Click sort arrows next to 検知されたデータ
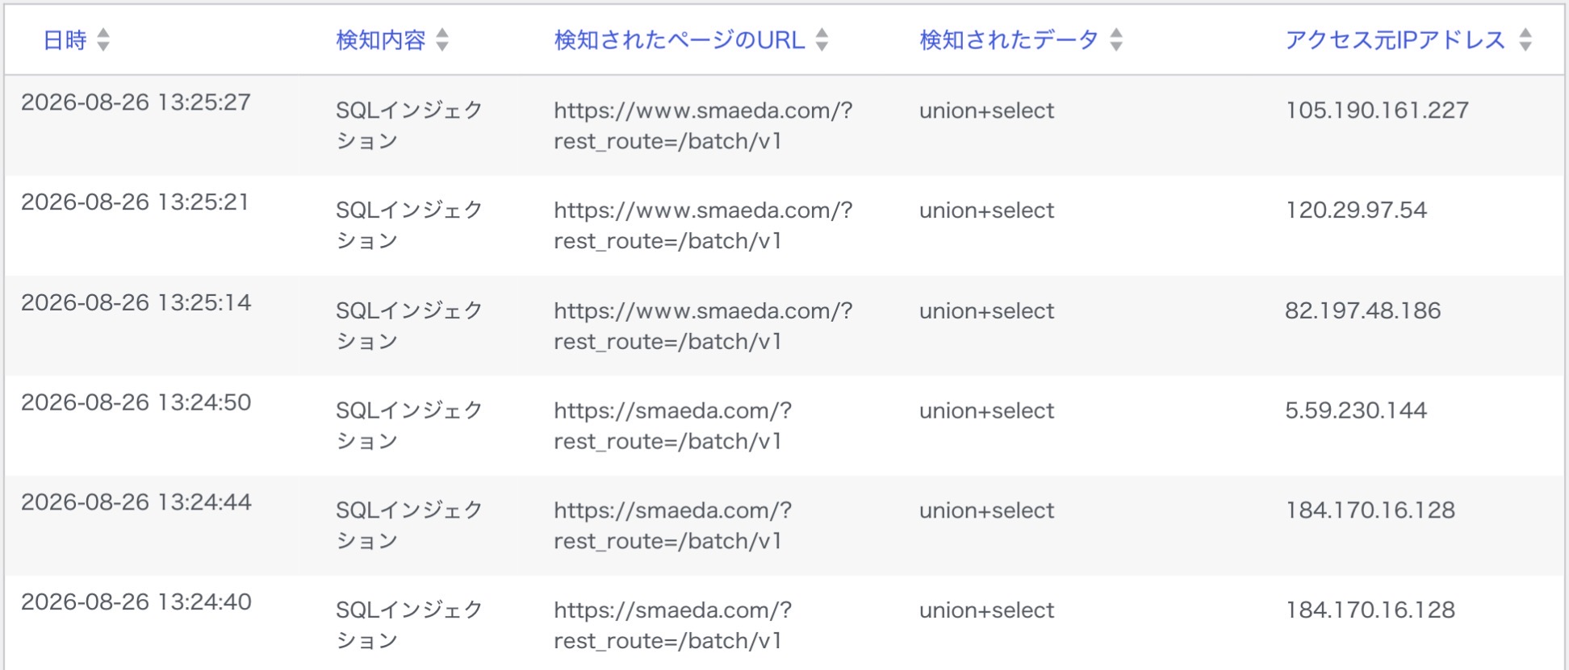1569x670 pixels. [1116, 40]
